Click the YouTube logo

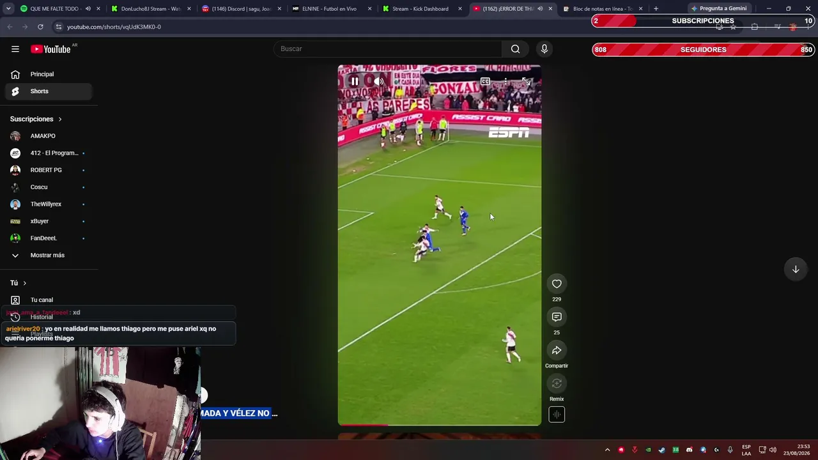tap(50, 49)
